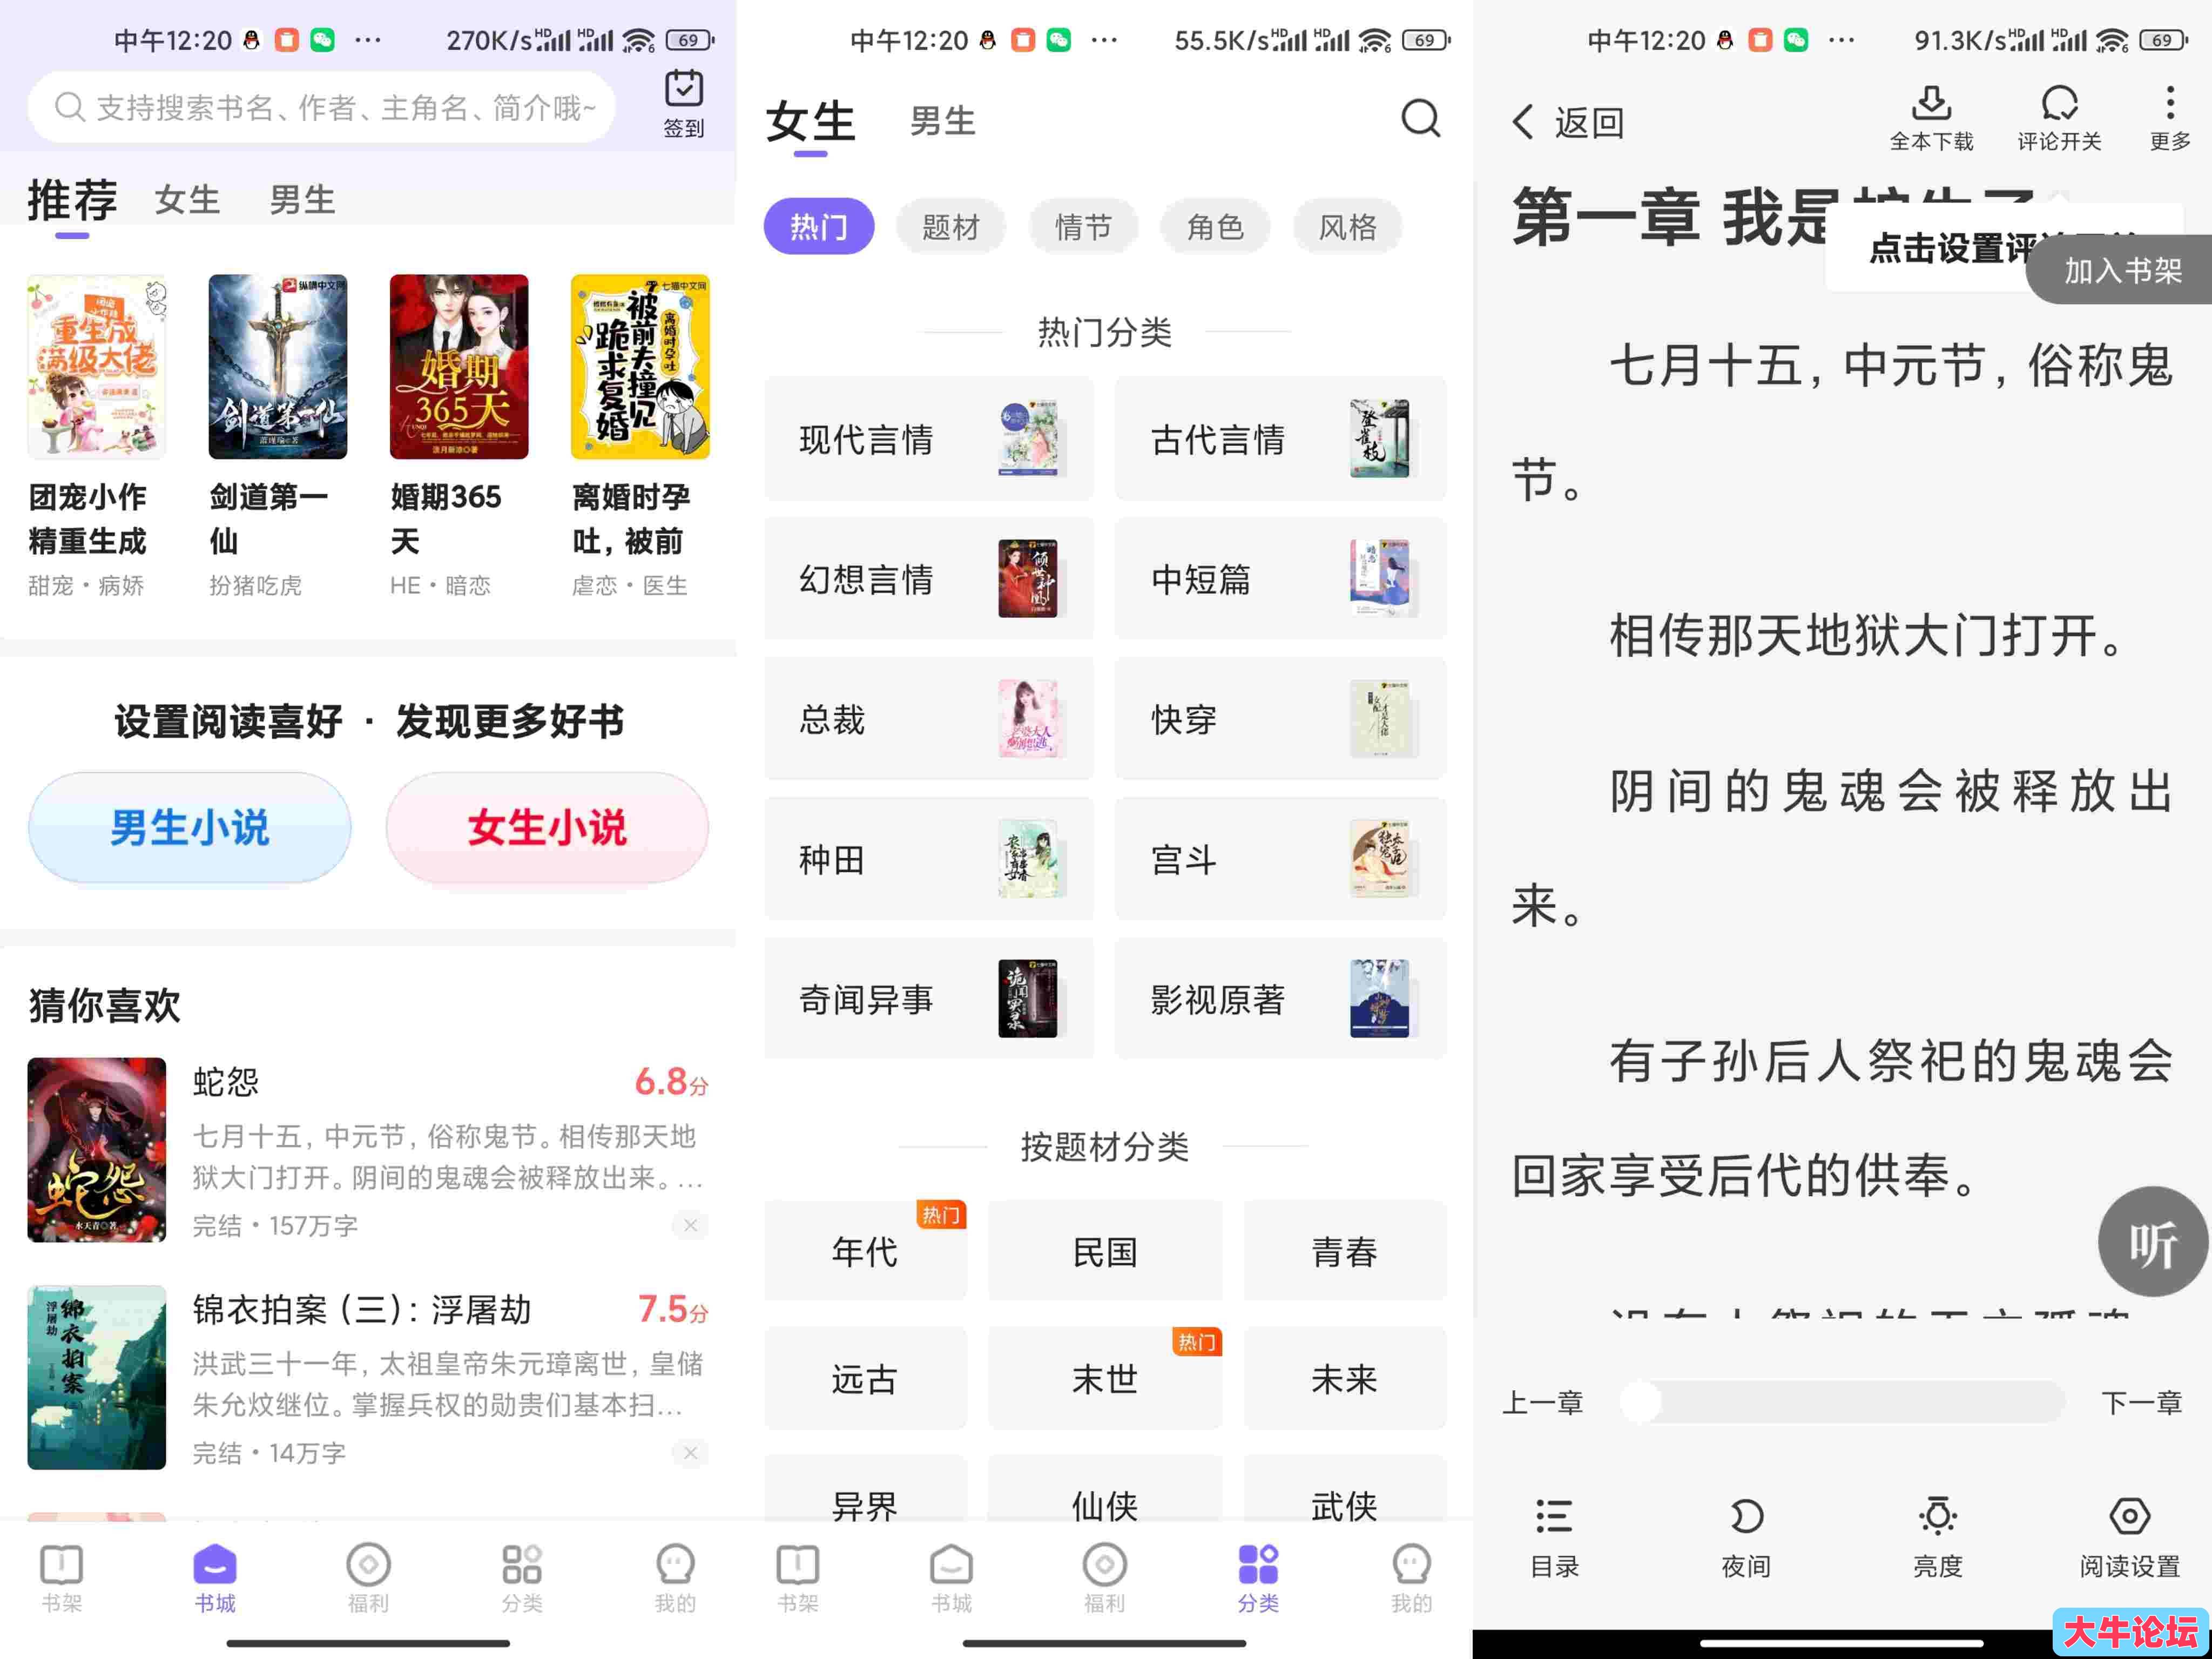This screenshot has width=2212, height=1659.
Task: Click the 加入书架 button
Action: [2122, 270]
